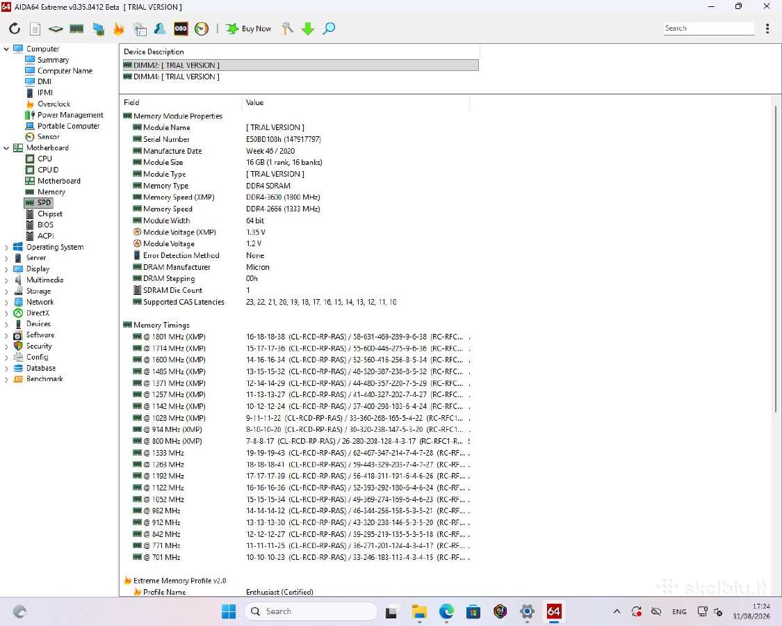Viewport: 782px width, 626px height.
Task: Expand the Multimedia tree node
Action: point(6,280)
